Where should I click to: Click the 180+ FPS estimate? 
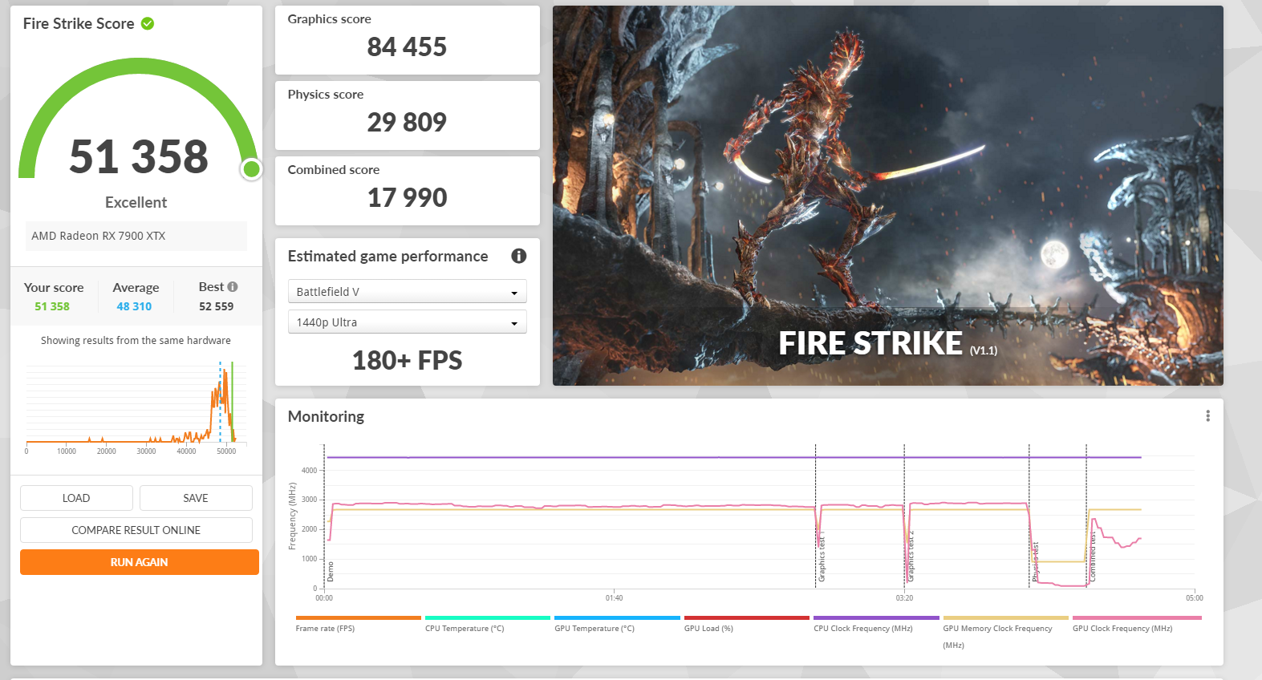(x=407, y=361)
